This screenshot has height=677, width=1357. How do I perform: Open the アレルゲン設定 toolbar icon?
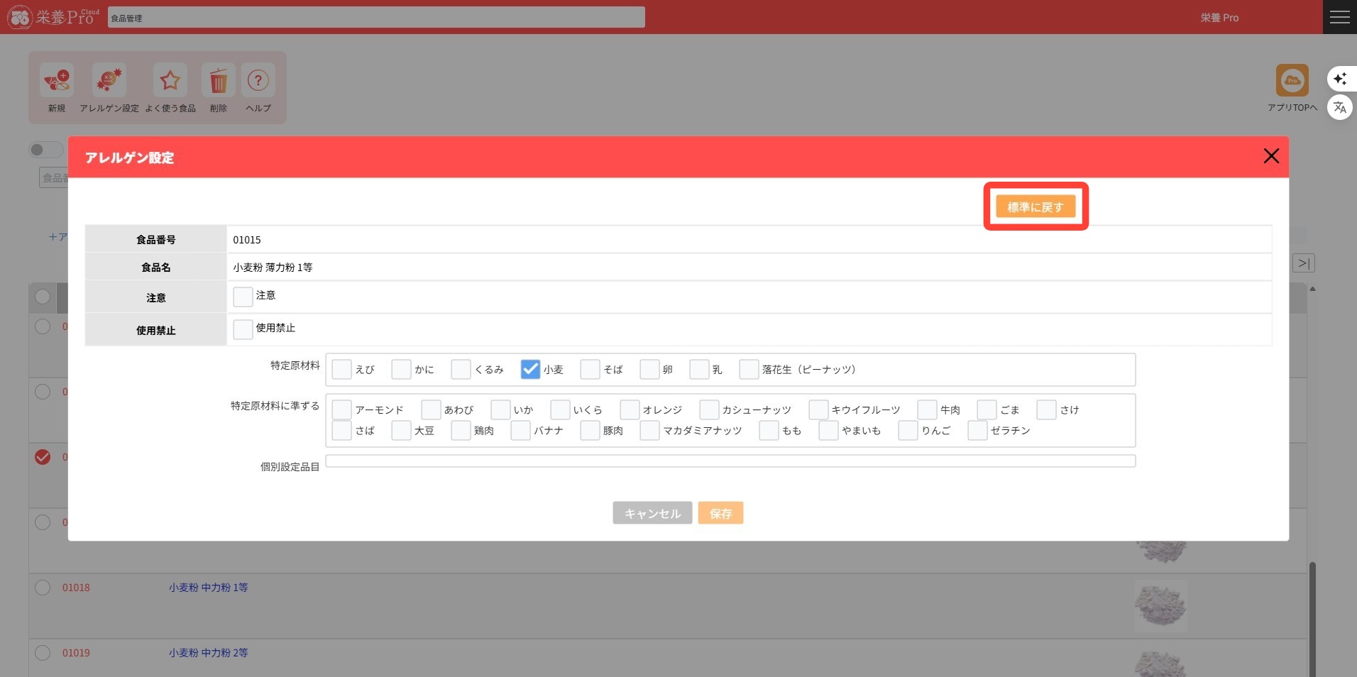coord(109,82)
